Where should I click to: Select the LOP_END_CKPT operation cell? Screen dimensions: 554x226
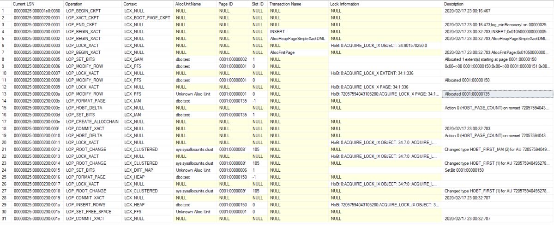[x=93, y=24]
